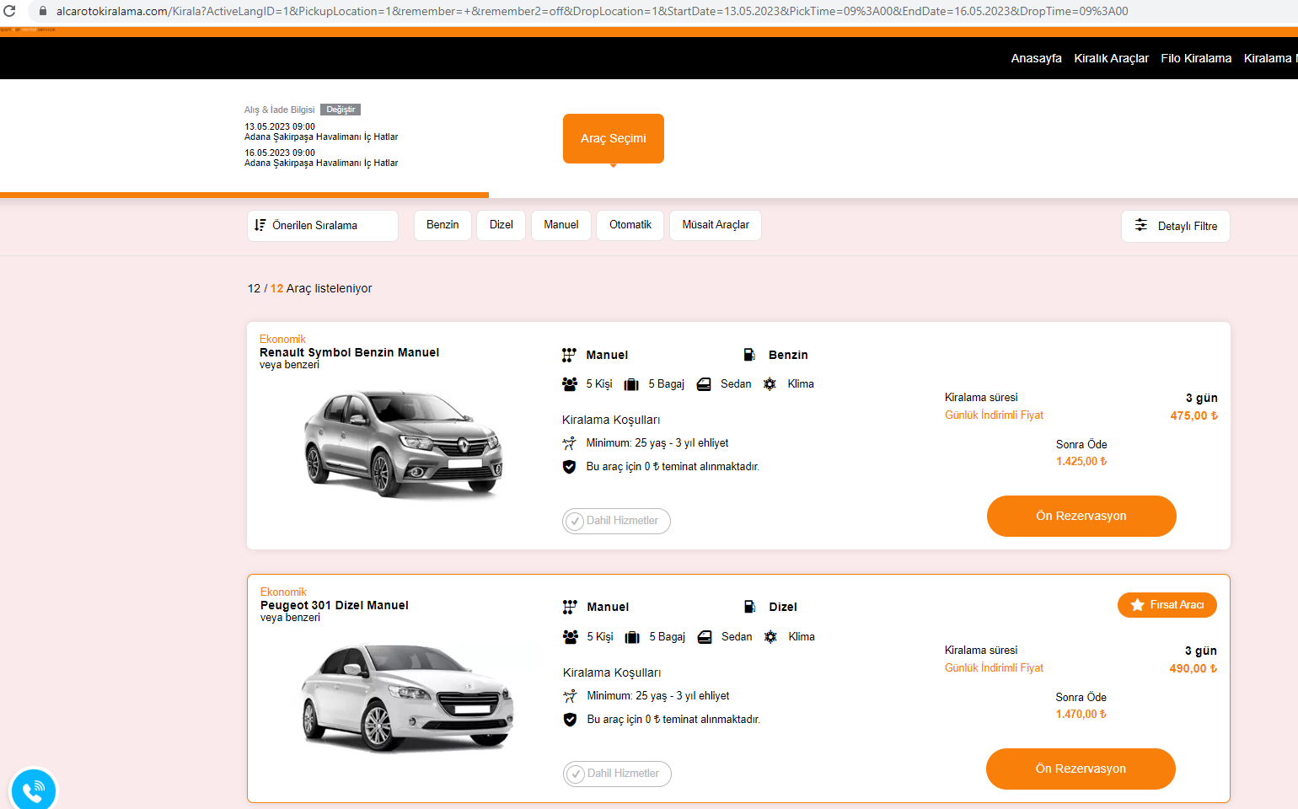
Task: Click the white Peugeot 301 car image
Action: pyautogui.click(x=407, y=698)
